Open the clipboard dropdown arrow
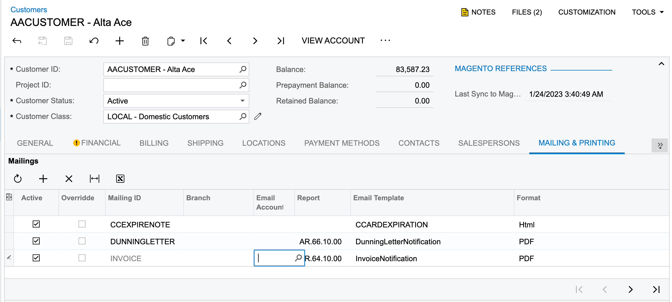This screenshot has width=672, height=302. pos(183,41)
